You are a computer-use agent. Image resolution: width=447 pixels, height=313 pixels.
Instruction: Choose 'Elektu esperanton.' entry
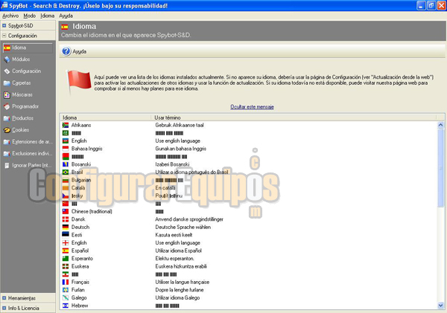pos(175,259)
